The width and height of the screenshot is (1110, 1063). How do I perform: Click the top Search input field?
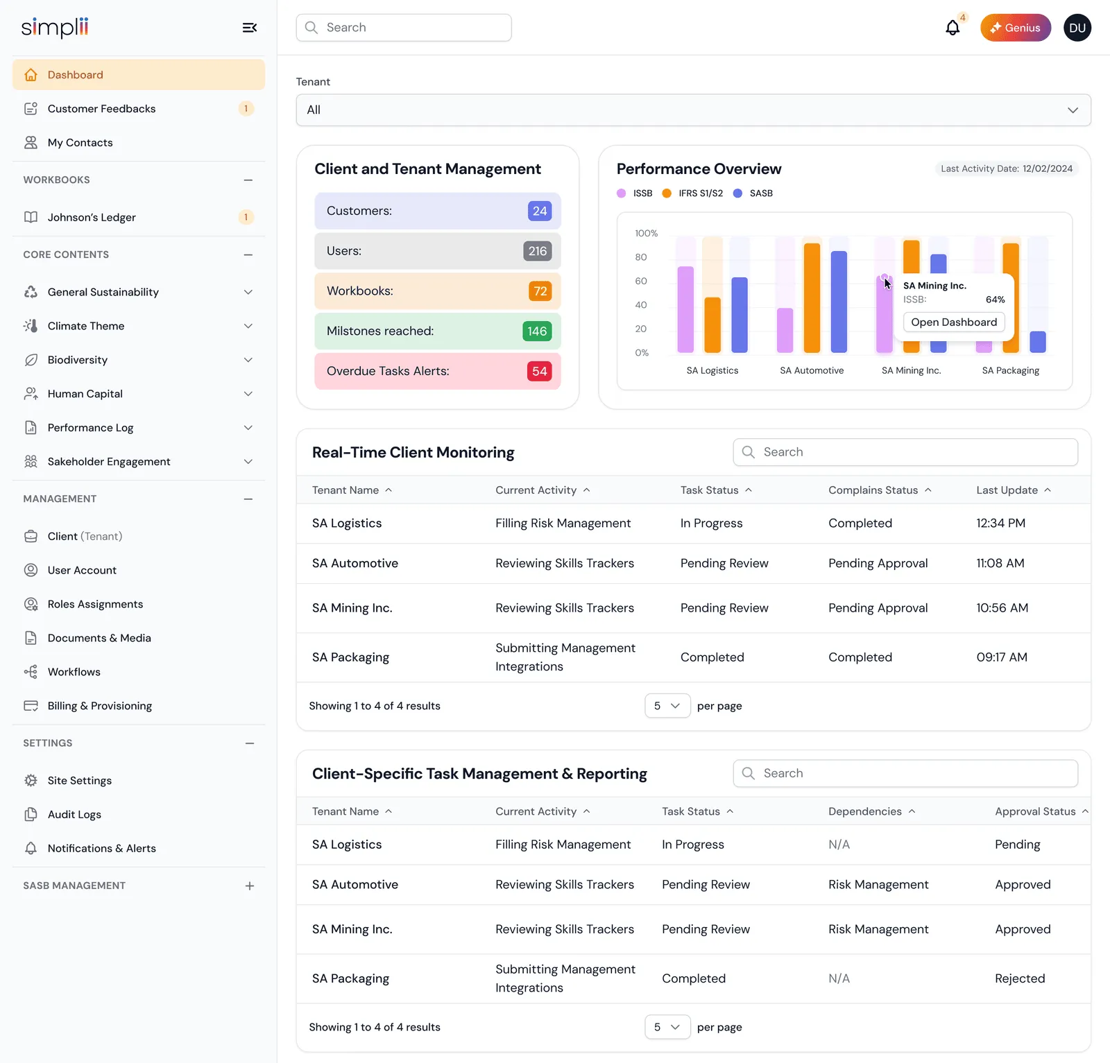coord(404,28)
